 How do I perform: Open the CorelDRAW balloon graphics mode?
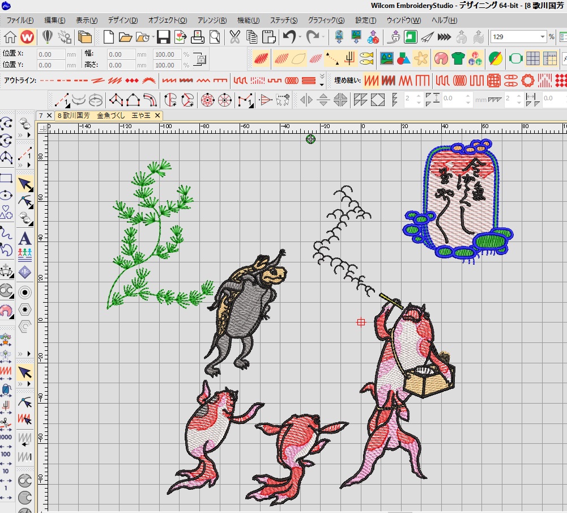click(48, 37)
